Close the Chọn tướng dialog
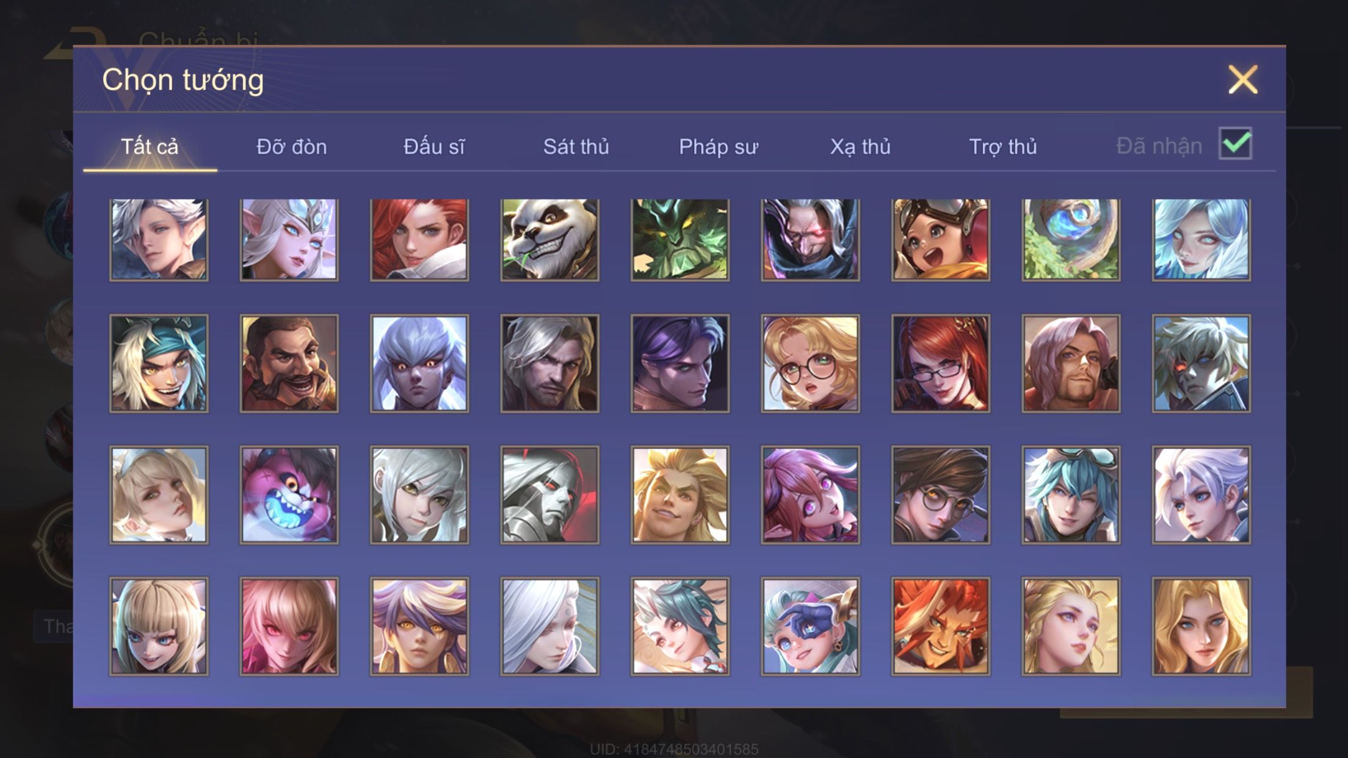The width and height of the screenshot is (1348, 758). tap(1243, 80)
